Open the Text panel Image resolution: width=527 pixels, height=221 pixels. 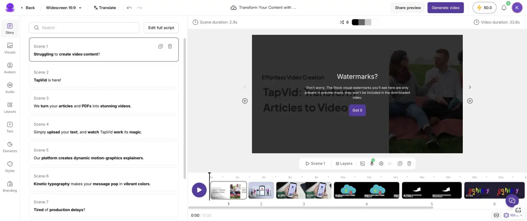point(10,127)
